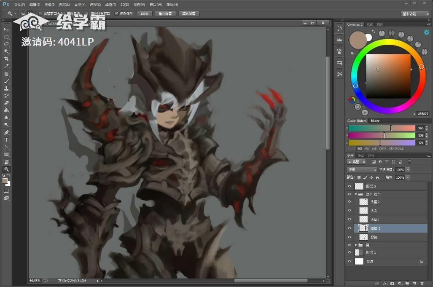Collapse the 这个 这个 layer group
433x287 pixels.
[356, 194]
